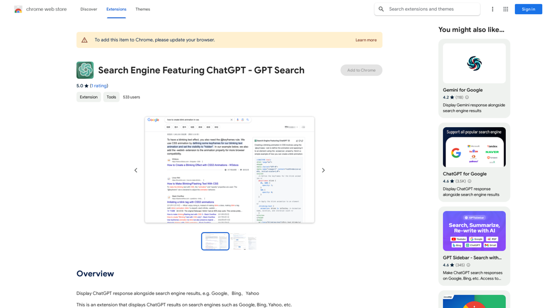Click the Chrome Web Store rainbow logo

click(x=18, y=10)
